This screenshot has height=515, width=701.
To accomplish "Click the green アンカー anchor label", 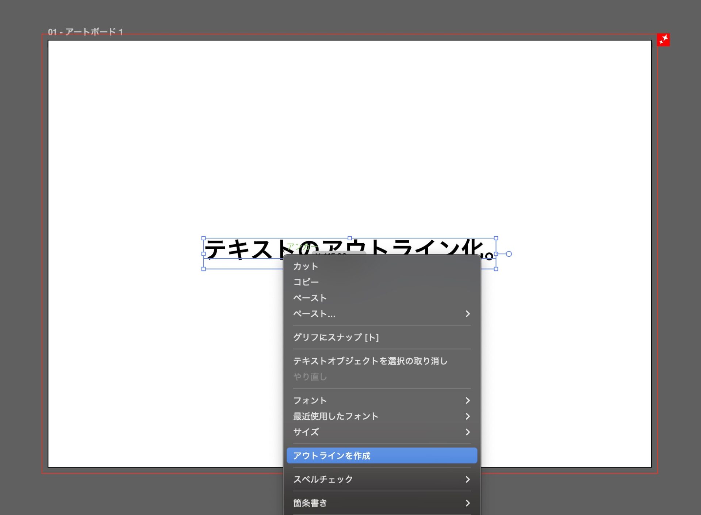I will coord(302,247).
